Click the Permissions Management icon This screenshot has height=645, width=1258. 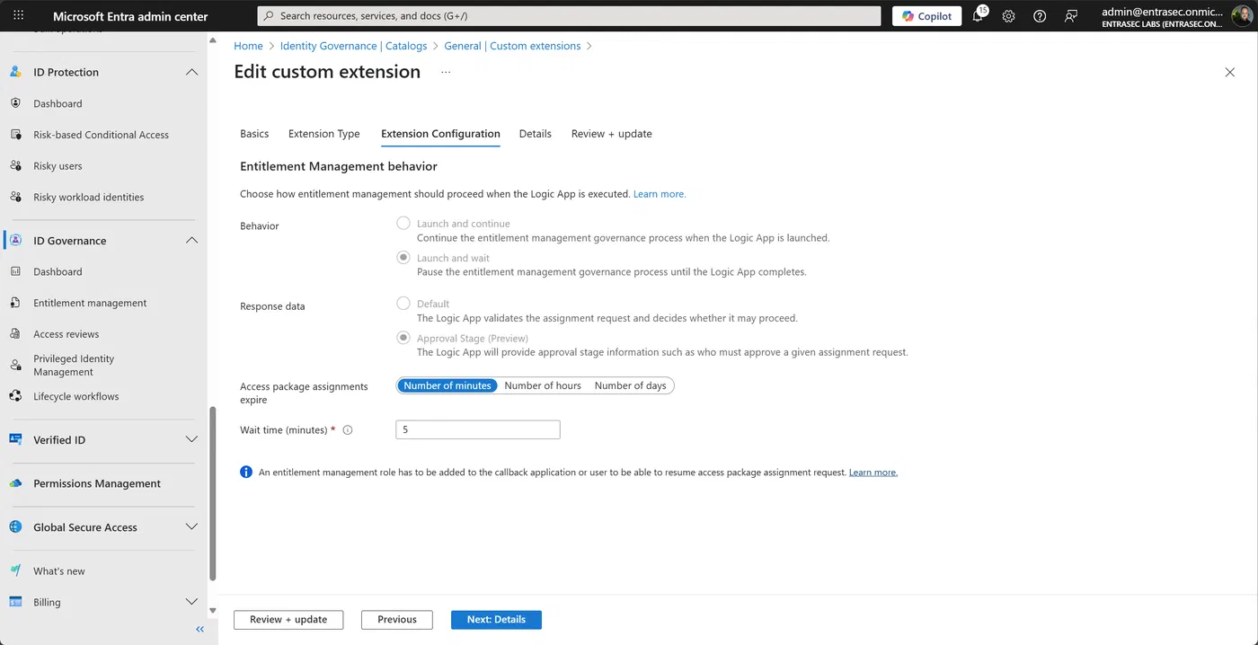(x=15, y=483)
